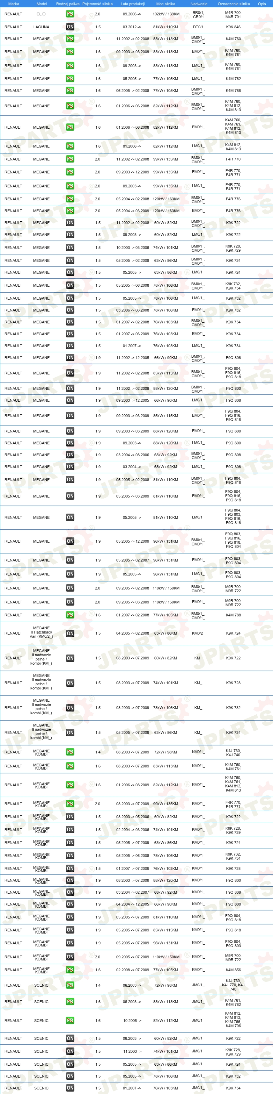Select the BR0/1, CR0/1 body code cell

tap(198, 15)
